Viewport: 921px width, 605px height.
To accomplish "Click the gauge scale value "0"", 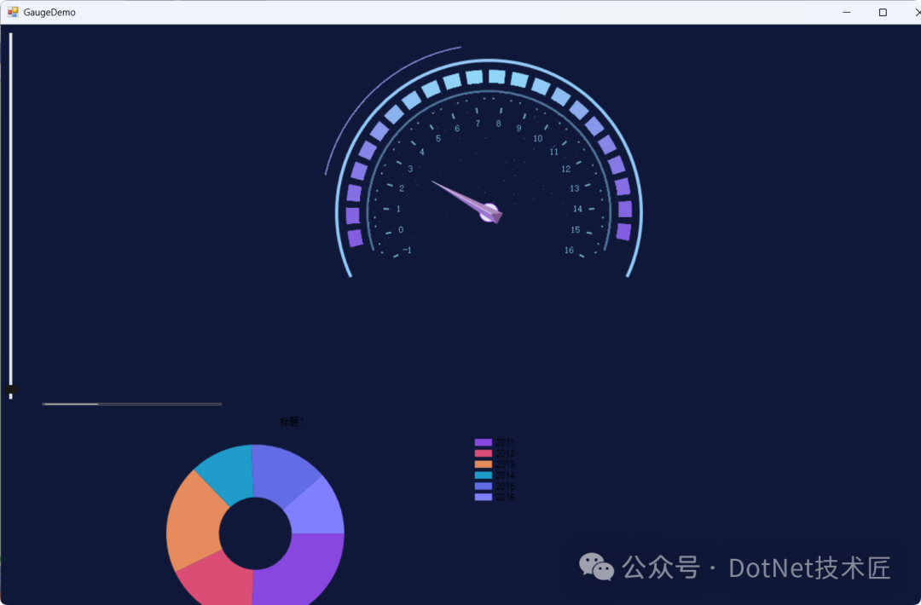I will [401, 230].
